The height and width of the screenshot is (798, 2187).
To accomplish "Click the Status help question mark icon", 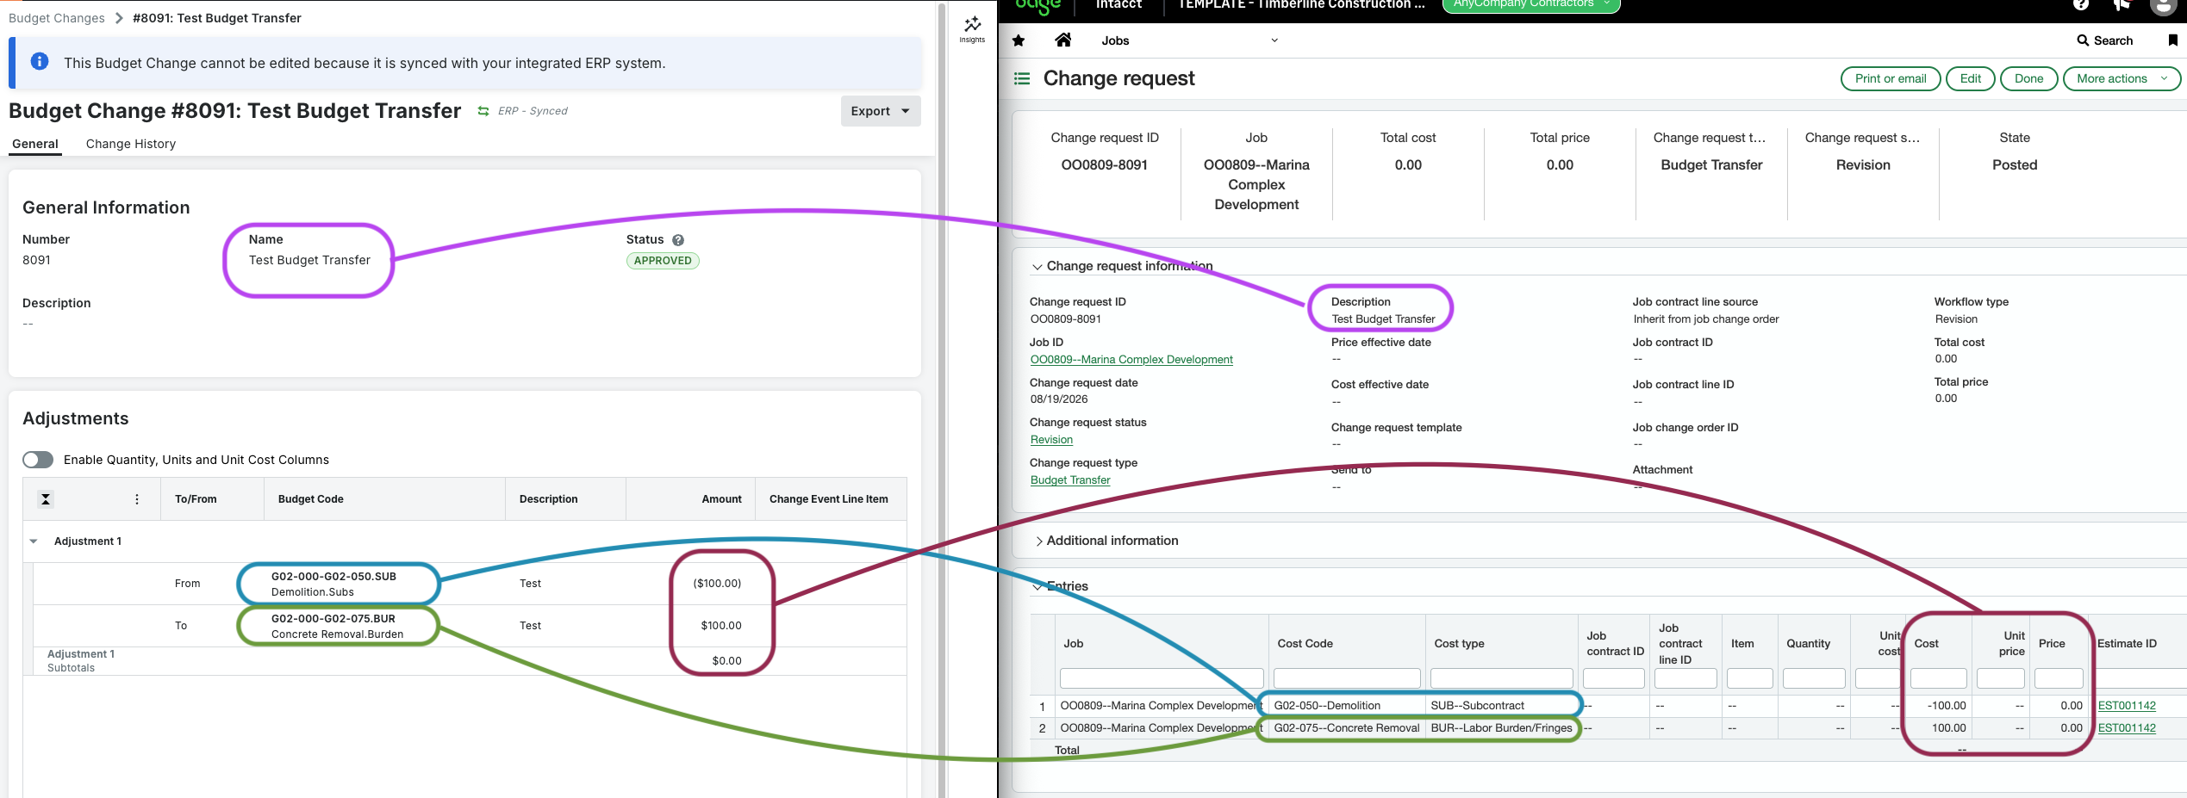I will [678, 240].
